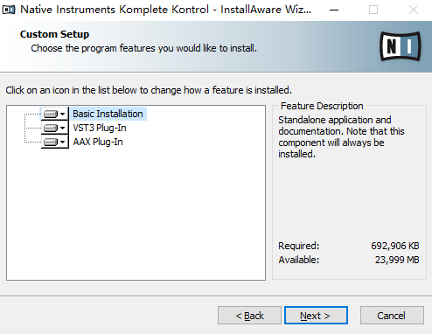
Task: Cancel the Komplete Kontrol installation
Action: 392,316
